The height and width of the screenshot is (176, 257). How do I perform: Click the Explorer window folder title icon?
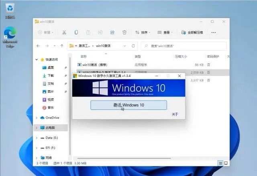point(37,21)
